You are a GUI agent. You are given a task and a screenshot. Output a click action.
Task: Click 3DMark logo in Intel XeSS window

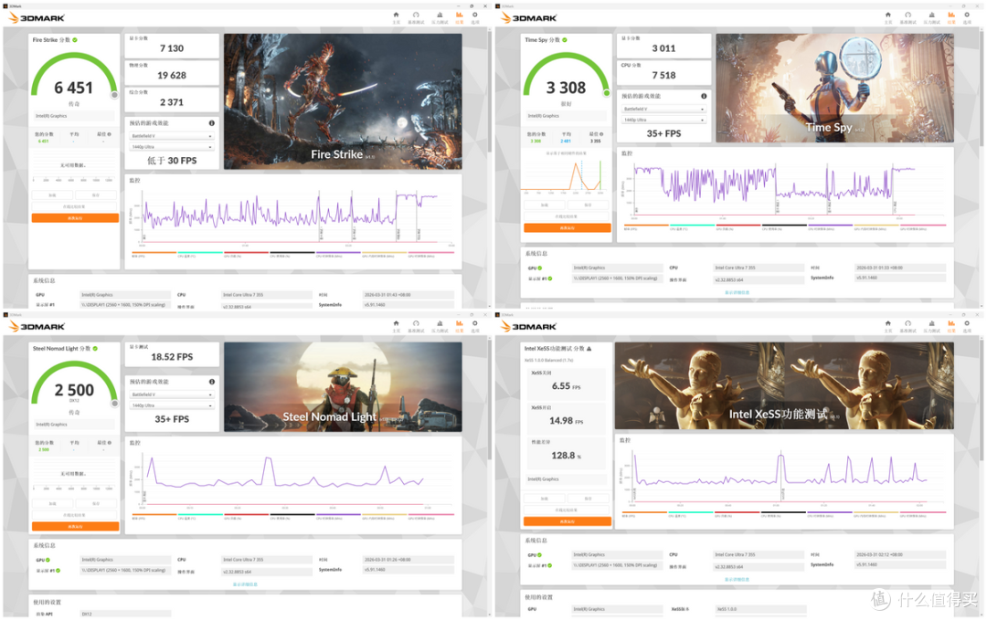coord(529,326)
